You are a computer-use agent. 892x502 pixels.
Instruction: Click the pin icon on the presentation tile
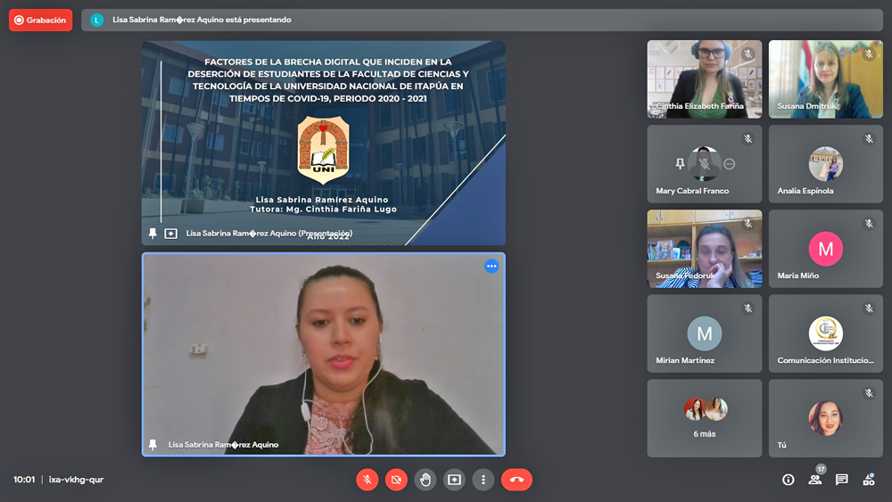point(153,234)
